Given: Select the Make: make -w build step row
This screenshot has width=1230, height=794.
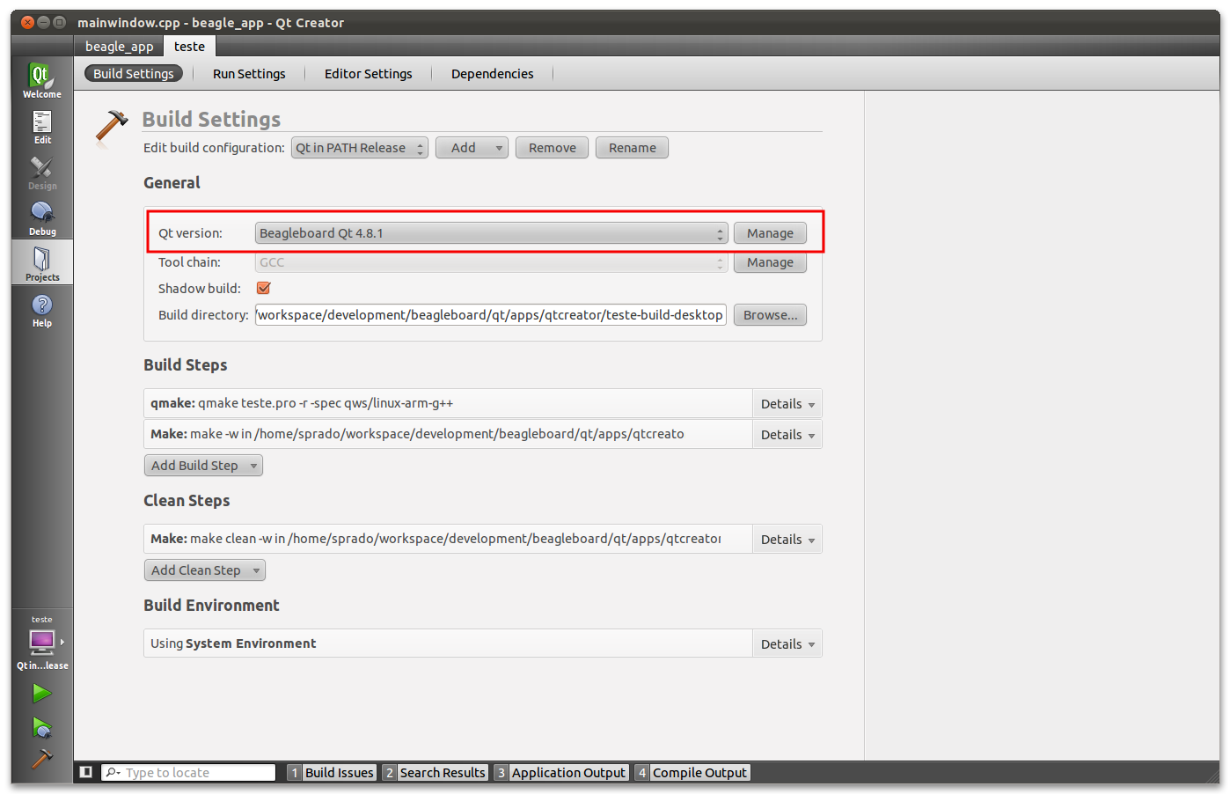Looking at the screenshot, I should (x=448, y=435).
